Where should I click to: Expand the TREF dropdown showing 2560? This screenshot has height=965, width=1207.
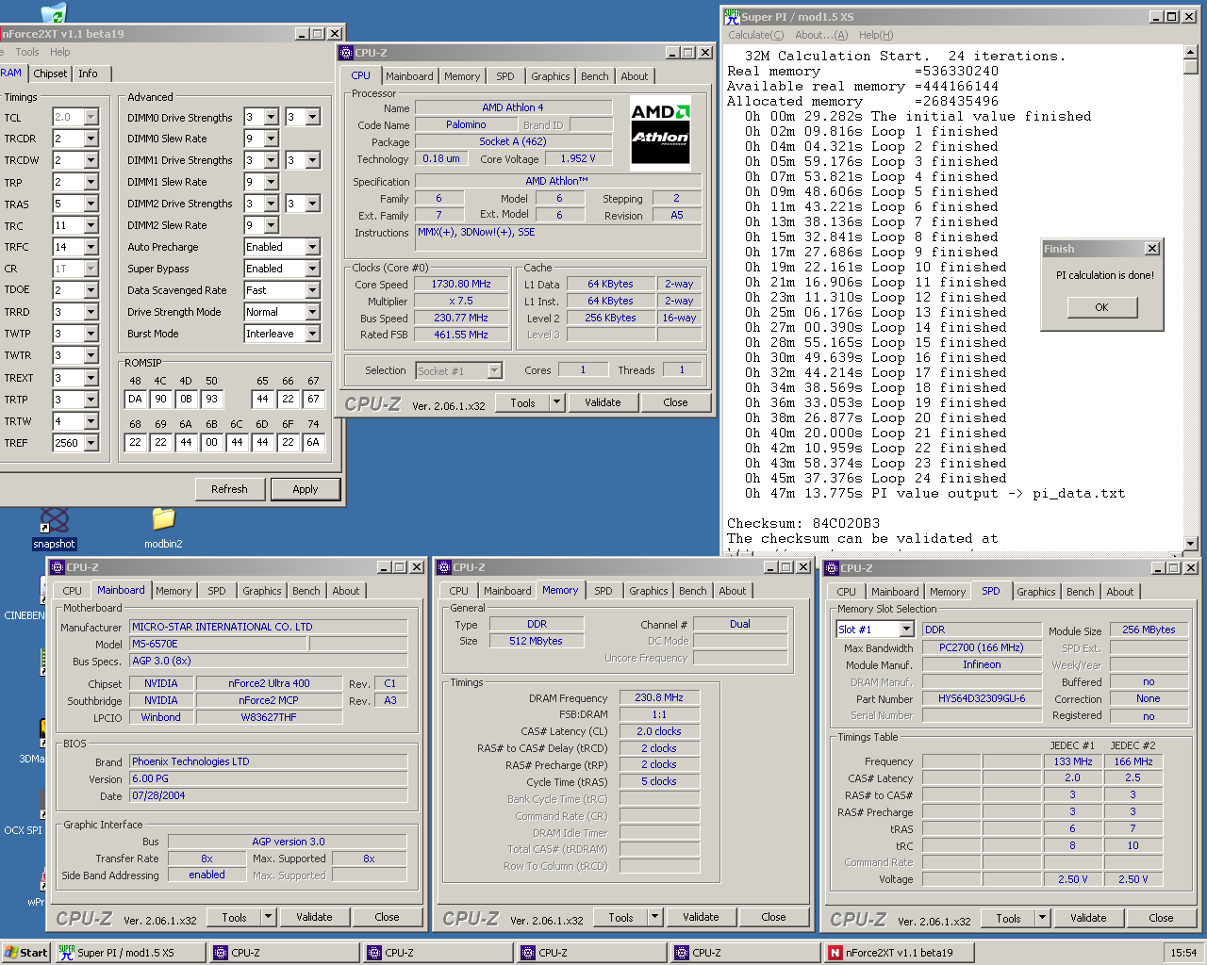click(x=91, y=443)
